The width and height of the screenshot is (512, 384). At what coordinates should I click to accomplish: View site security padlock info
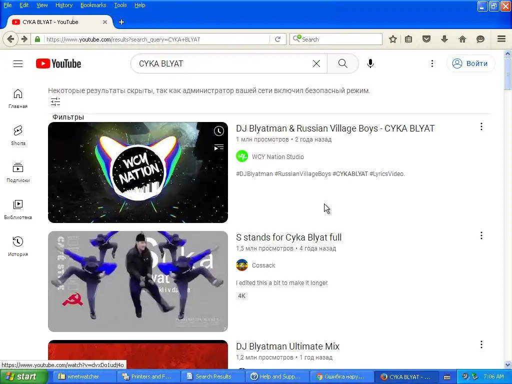pos(37,39)
